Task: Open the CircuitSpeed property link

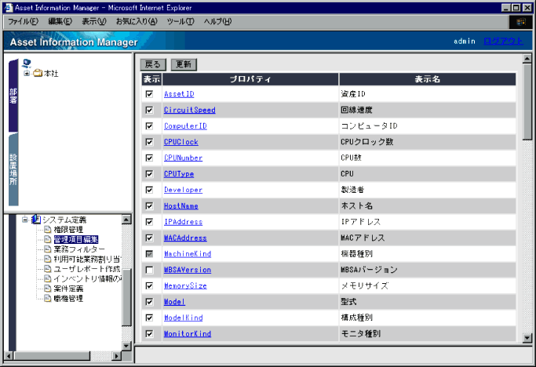Action: point(190,110)
